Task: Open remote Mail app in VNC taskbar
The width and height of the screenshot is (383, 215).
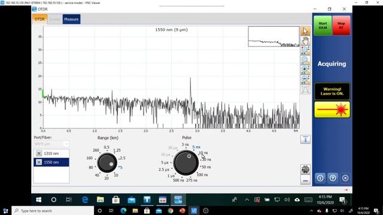Action: tap(132, 199)
